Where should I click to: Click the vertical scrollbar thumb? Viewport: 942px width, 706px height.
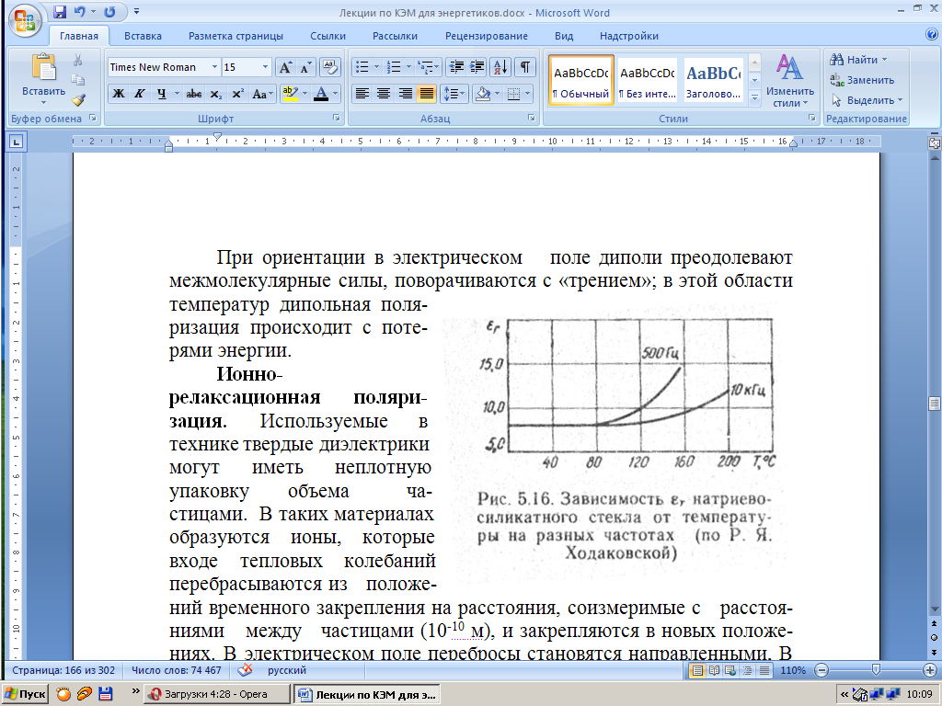(x=935, y=404)
